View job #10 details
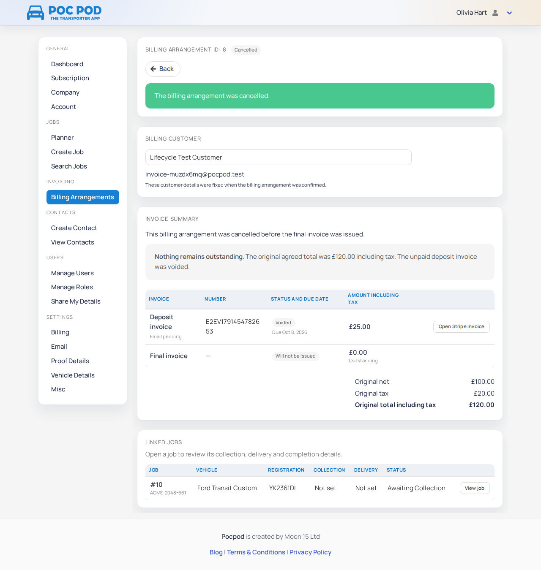 [475, 488]
